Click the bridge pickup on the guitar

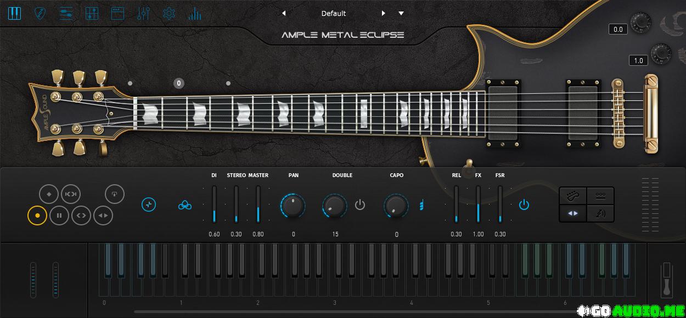click(583, 113)
